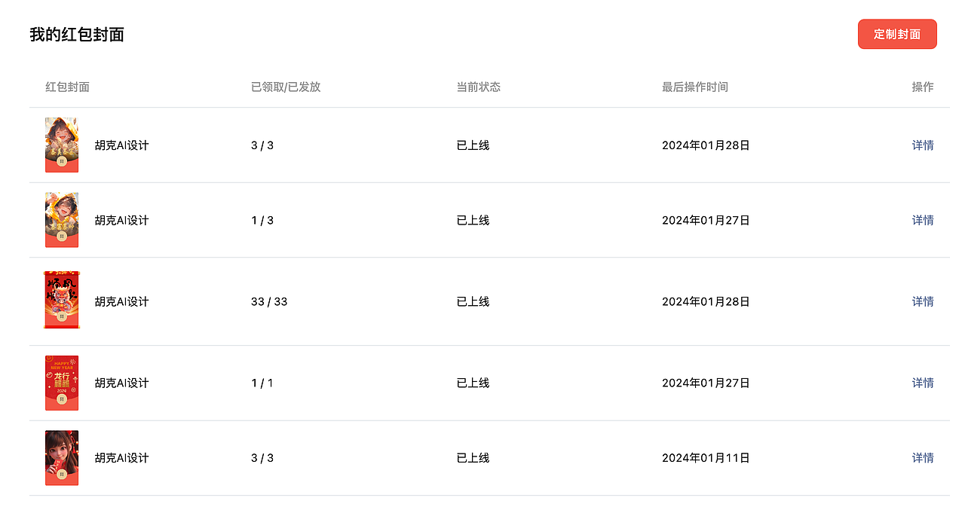Image resolution: width=965 pixels, height=507 pixels.
Task: Click the 我的红包封面 page title
Action: click(77, 35)
